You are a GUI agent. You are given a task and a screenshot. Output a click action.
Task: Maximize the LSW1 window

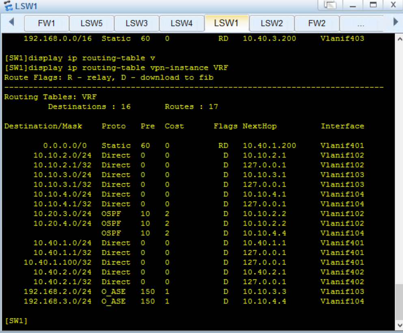coord(373,5)
